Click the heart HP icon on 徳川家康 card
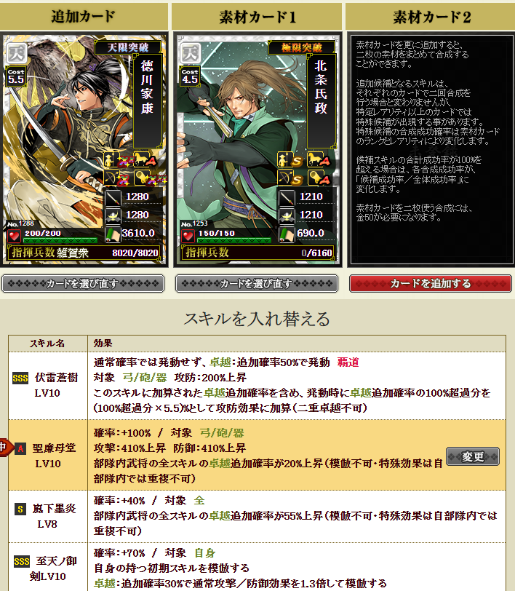 point(15,237)
